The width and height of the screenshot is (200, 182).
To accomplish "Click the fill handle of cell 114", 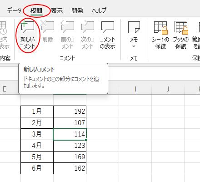I will 86,140.
